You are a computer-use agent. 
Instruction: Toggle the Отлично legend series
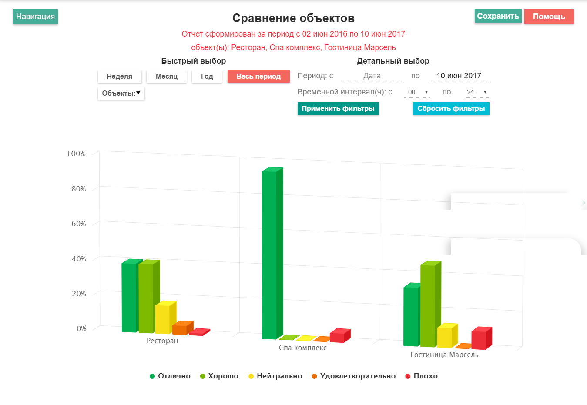(170, 376)
